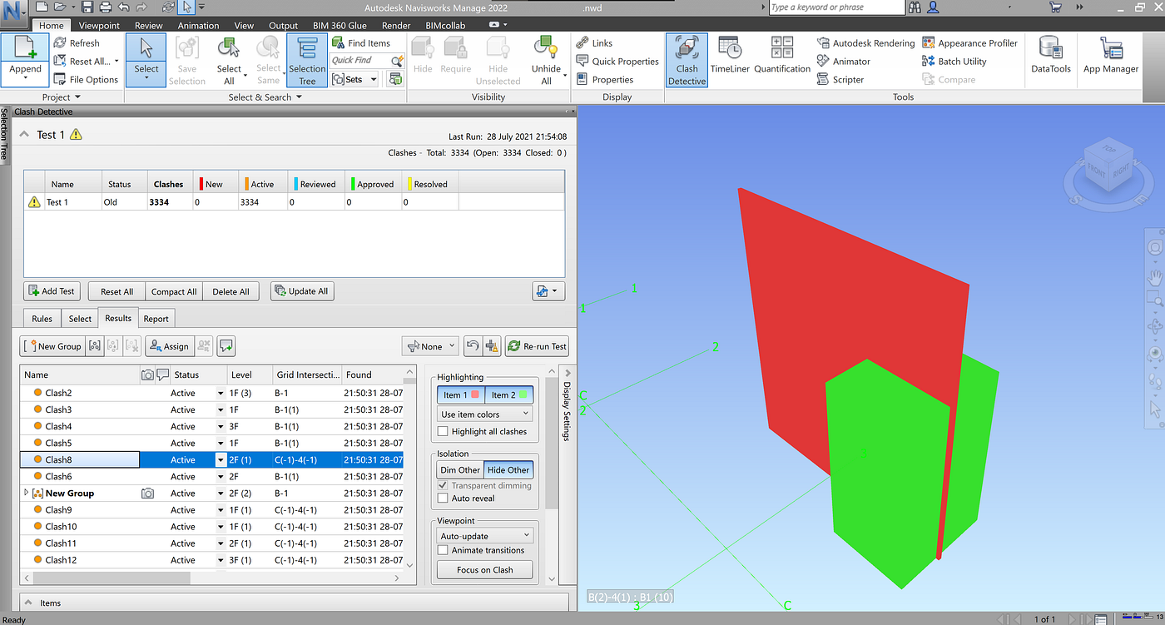Open the Properties window
The width and height of the screenshot is (1165, 625).
pyautogui.click(x=605, y=80)
